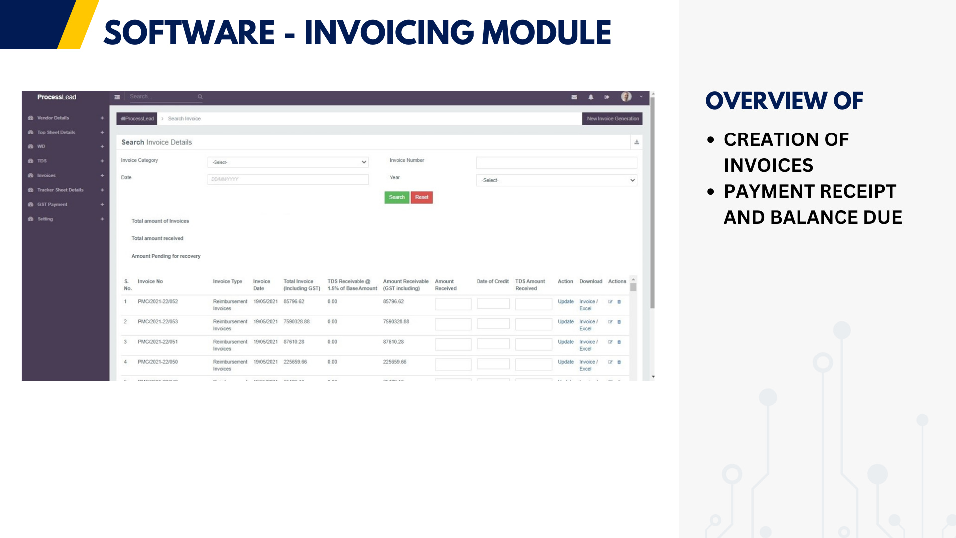
Task: Open the Year select dropdown
Action: (x=556, y=180)
